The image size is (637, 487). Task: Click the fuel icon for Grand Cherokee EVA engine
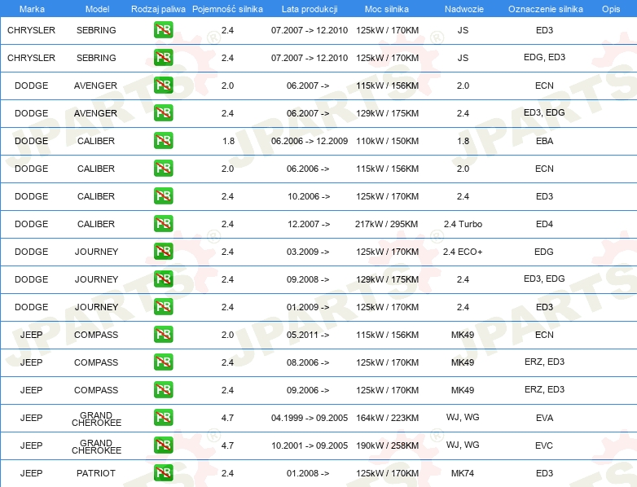click(x=163, y=418)
